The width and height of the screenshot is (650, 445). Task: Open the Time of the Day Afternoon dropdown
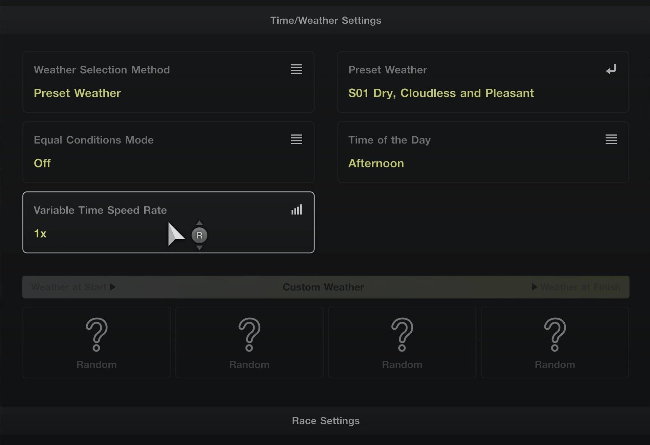[376, 163]
